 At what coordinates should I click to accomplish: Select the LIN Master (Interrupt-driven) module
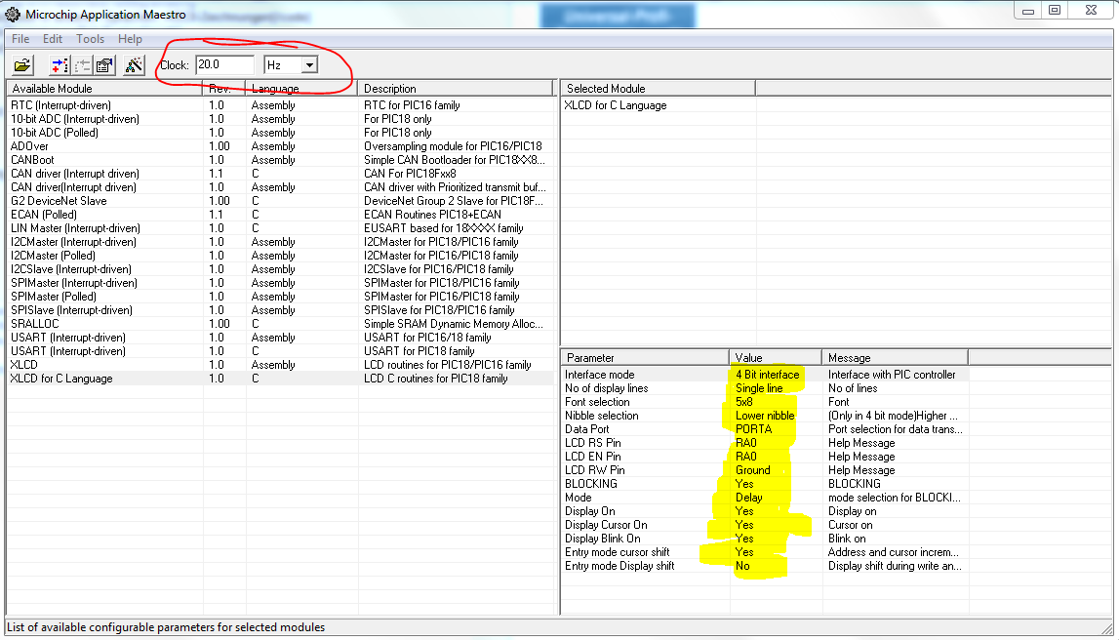pos(280,227)
